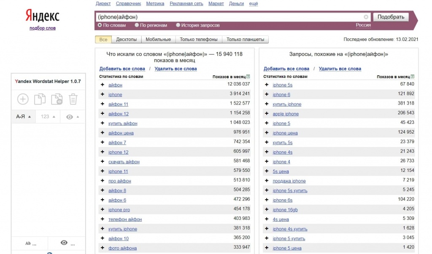This screenshot has width=432, height=254.
Task: Open the help tooltip on "Показов в месяц"
Action: point(247,76)
